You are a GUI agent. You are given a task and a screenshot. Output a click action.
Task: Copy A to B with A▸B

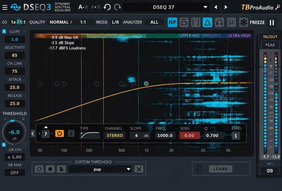(x=95, y=7)
